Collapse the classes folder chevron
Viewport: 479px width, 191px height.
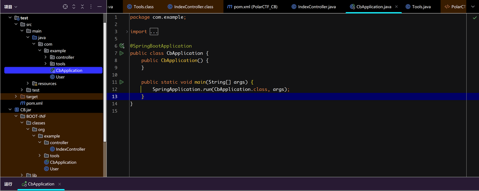22,123
